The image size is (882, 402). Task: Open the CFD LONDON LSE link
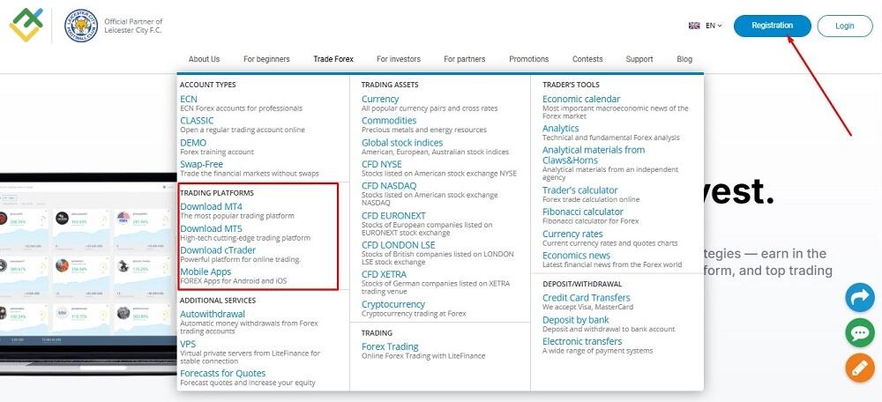(x=399, y=245)
